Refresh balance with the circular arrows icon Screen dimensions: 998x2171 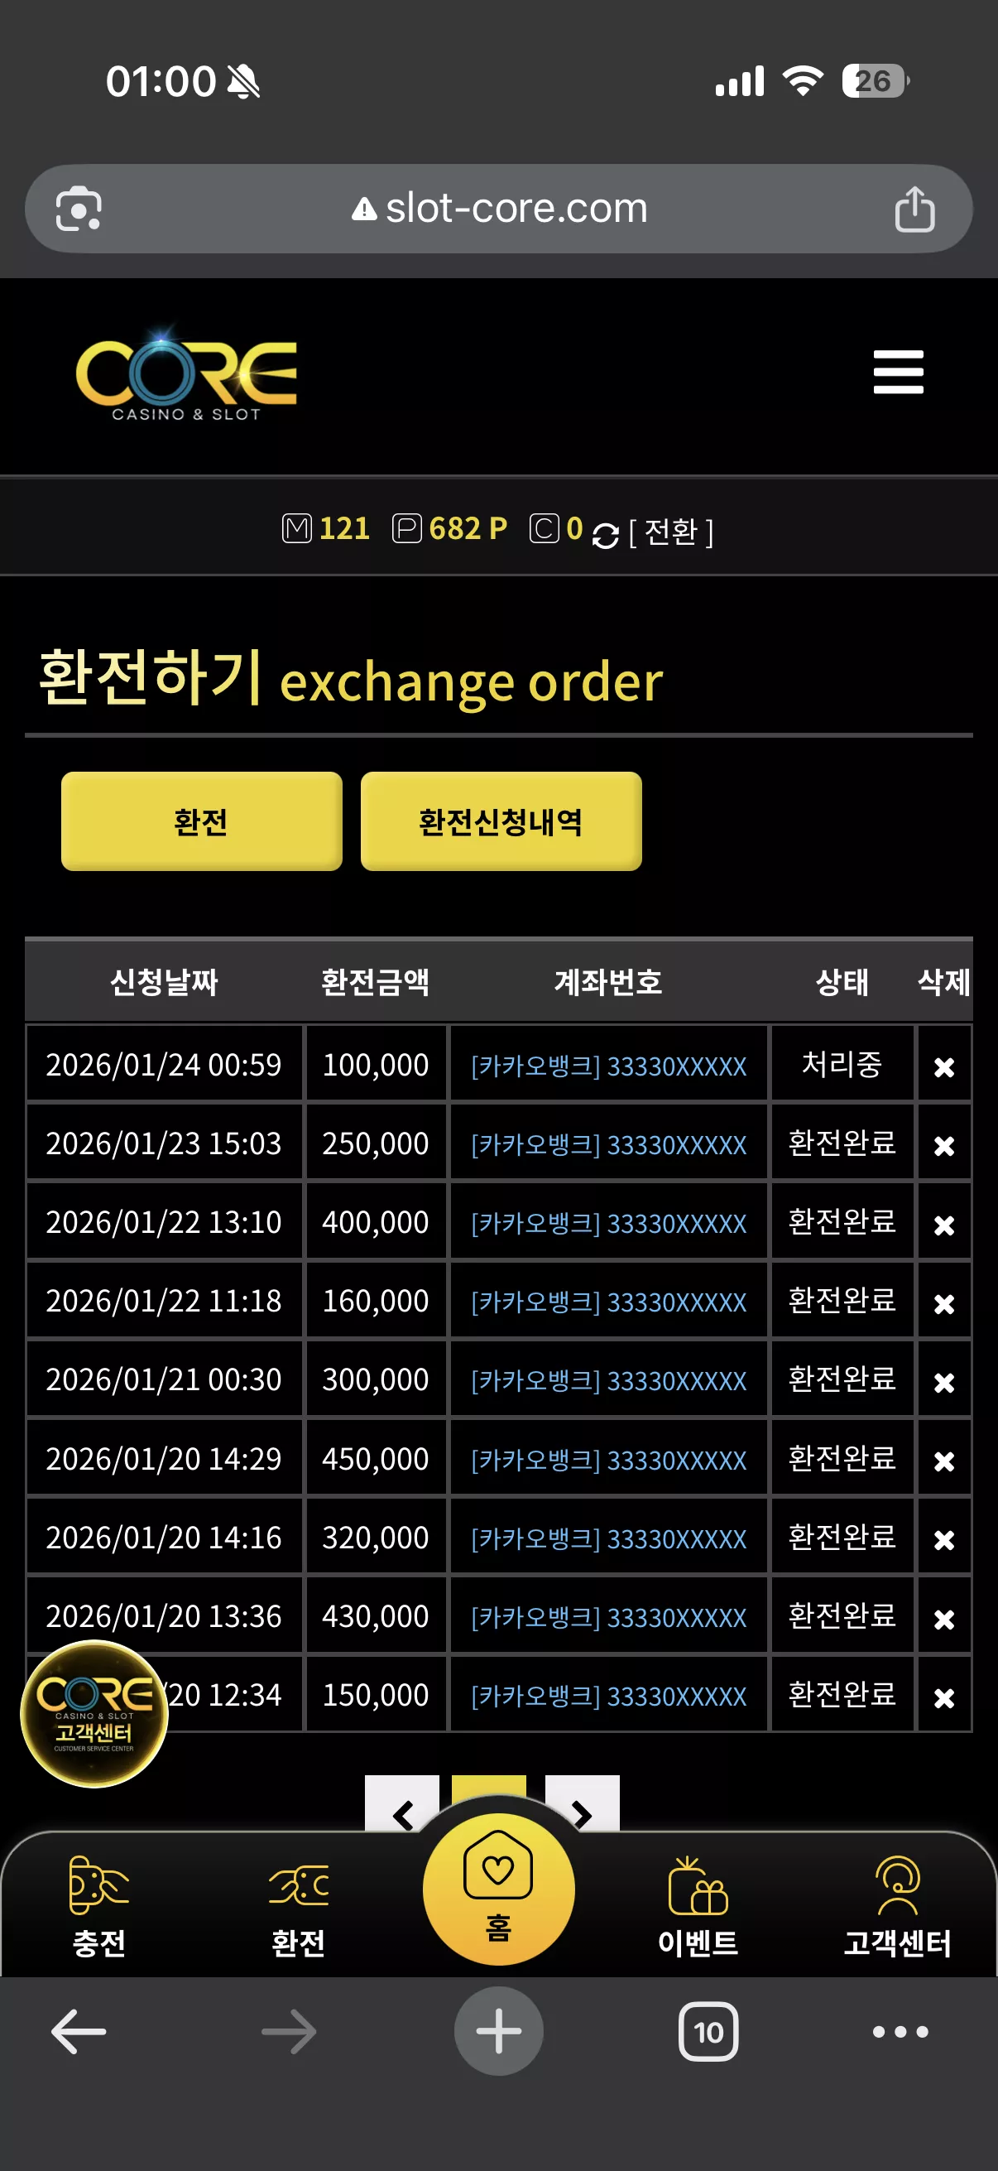point(605,534)
